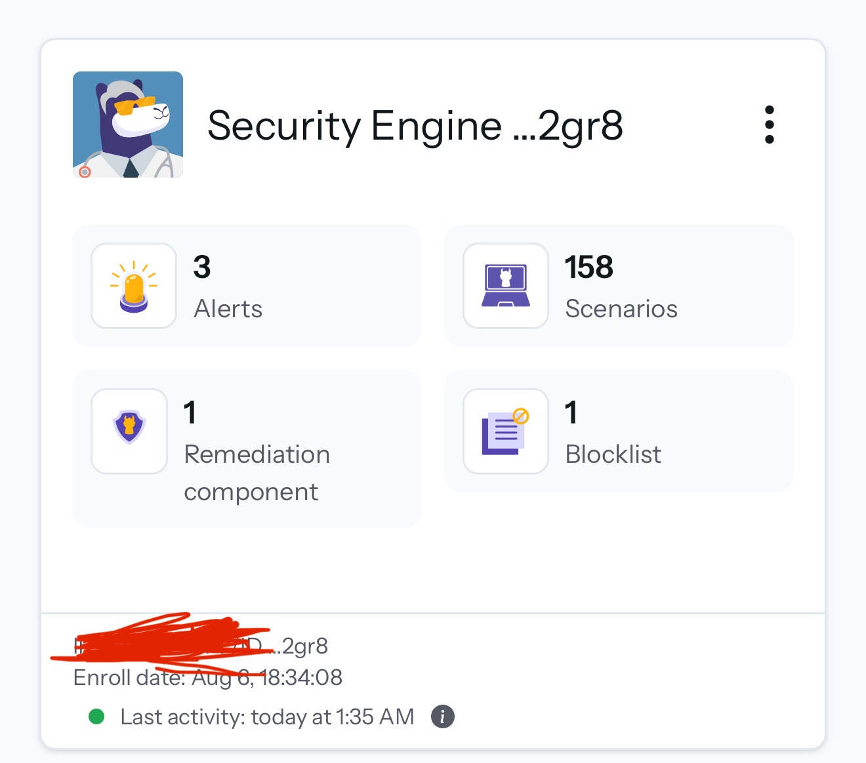Click the Alerts label text
The width and height of the screenshot is (866, 763).
(x=228, y=309)
